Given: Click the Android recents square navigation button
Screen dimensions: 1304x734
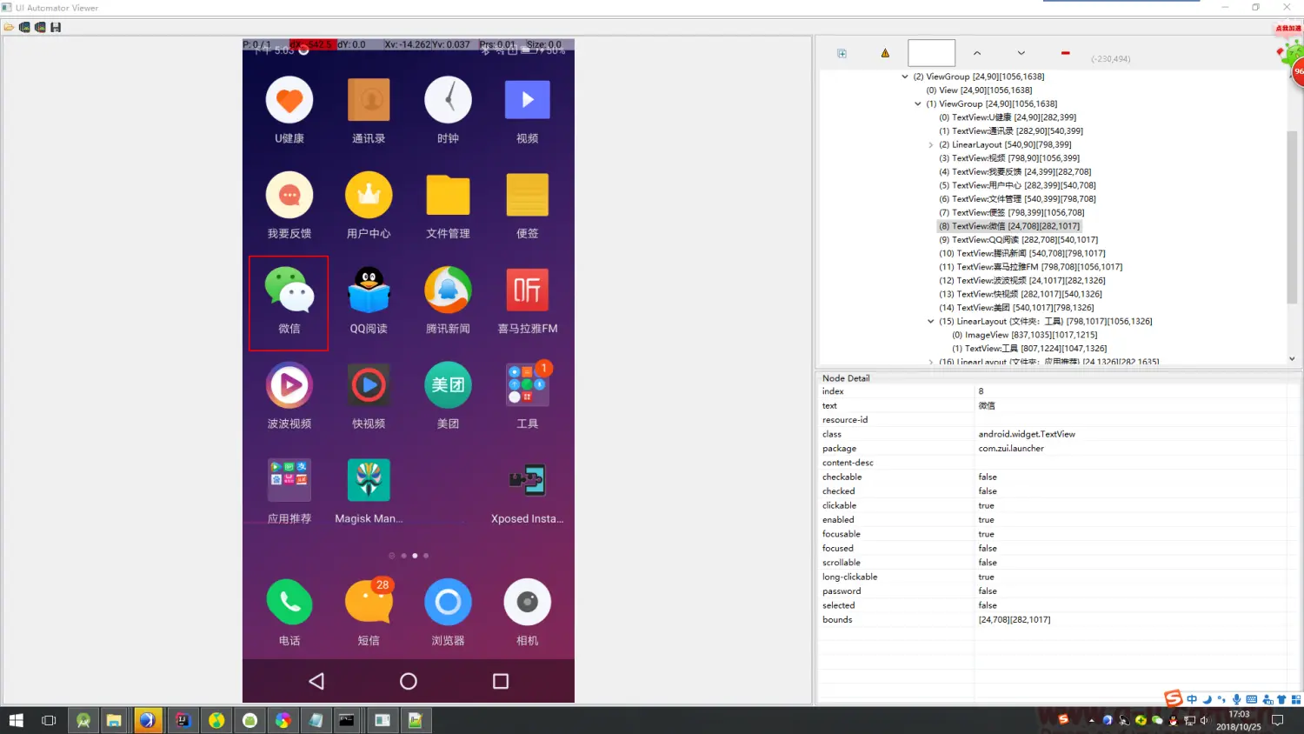Looking at the screenshot, I should (501, 682).
